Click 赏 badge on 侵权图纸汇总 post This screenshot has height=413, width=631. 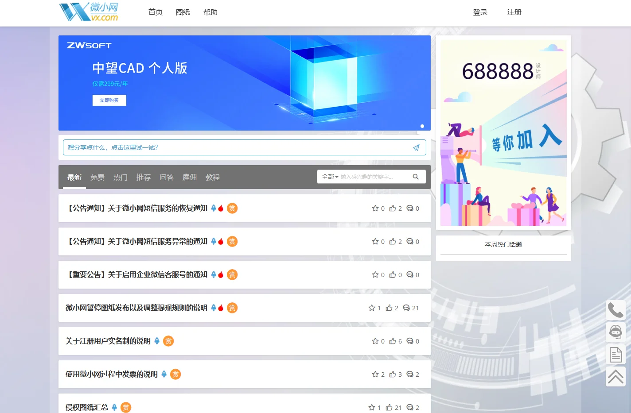[126, 408]
